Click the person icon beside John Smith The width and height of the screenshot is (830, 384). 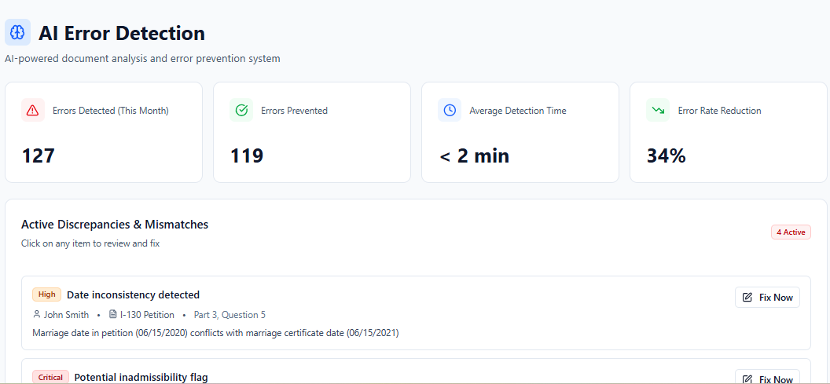click(36, 314)
